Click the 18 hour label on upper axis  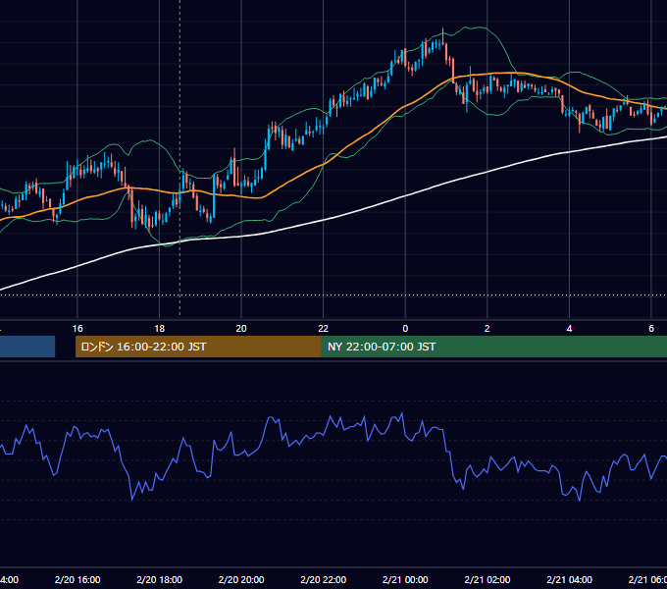click(x=160, y=329)
